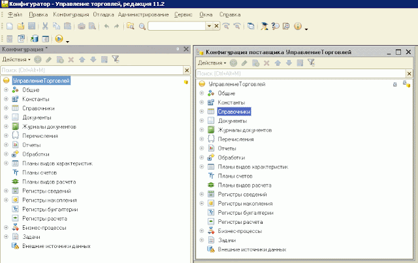The height and width of the screenshot is (263, 418).
Task: Expand Отчеты node in supplier configuration tree
Action: tap(202, 148)
